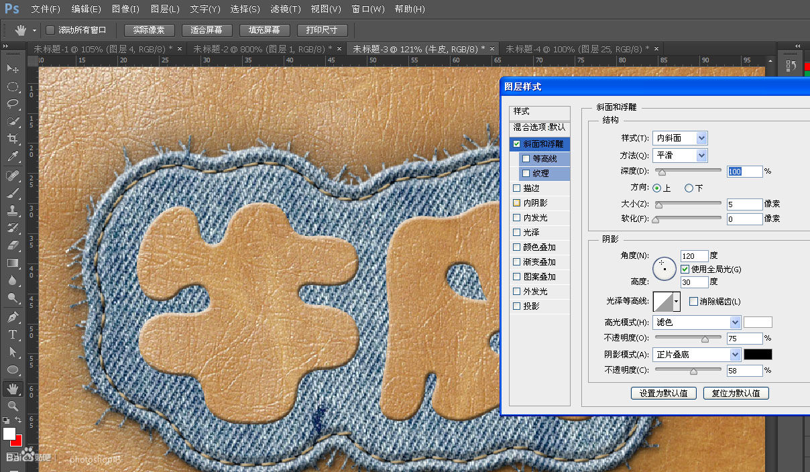810x472 pixels.
Task: Open 文件(F) menu
Action: tap(46, 9)
